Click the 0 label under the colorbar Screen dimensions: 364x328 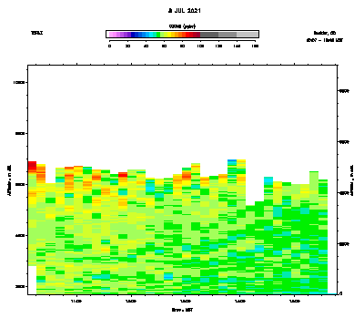[109, 46]
